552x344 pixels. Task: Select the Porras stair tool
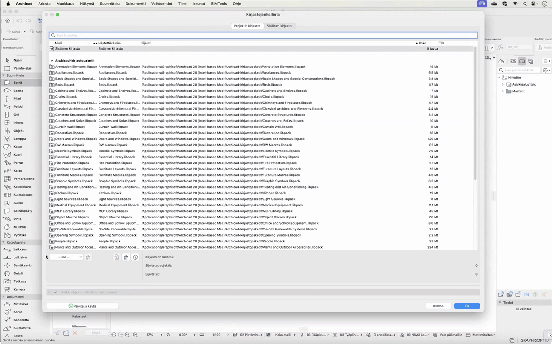click(18, 163)
